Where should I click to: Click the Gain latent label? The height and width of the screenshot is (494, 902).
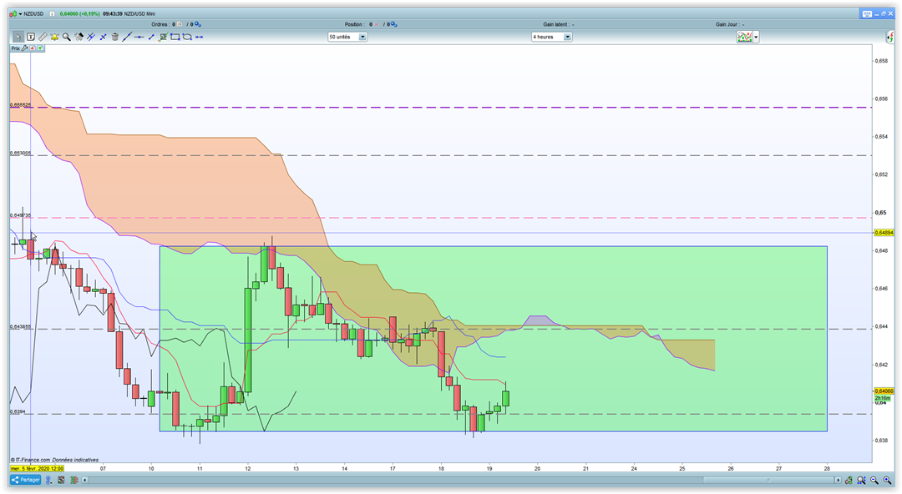[x=555, y=24]
